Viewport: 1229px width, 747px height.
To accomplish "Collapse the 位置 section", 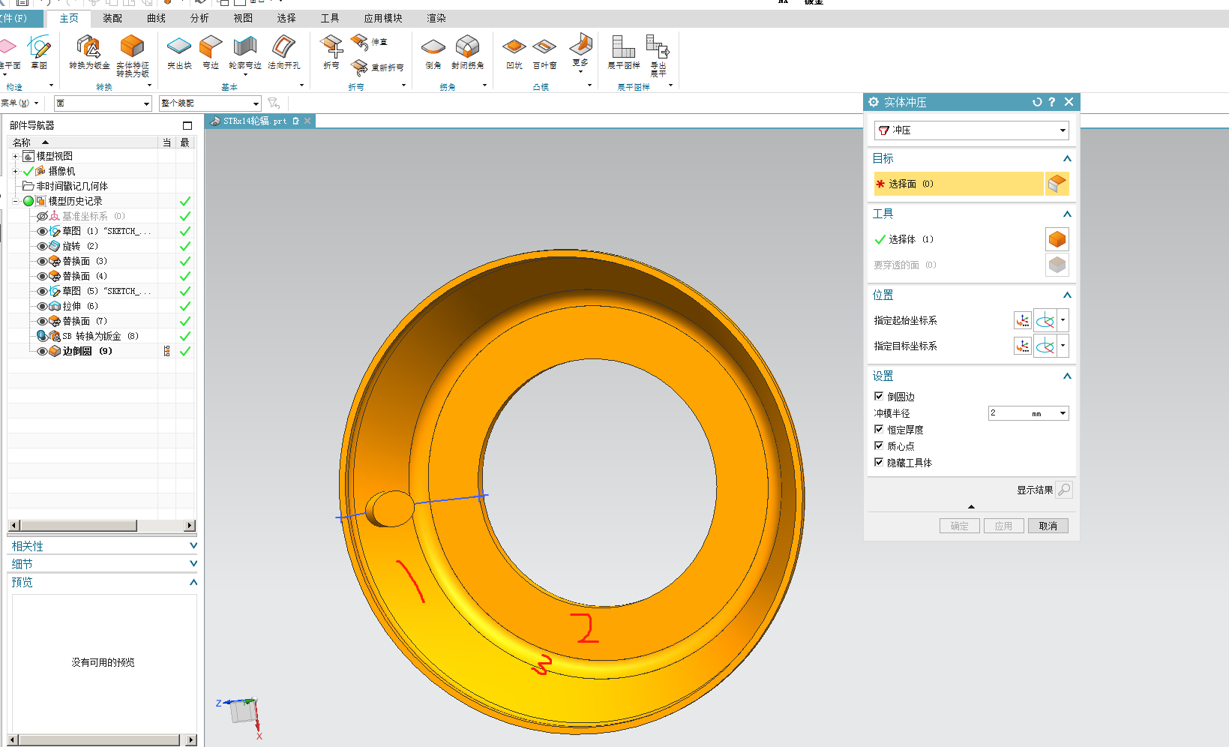I will [x=1067, y=295].
